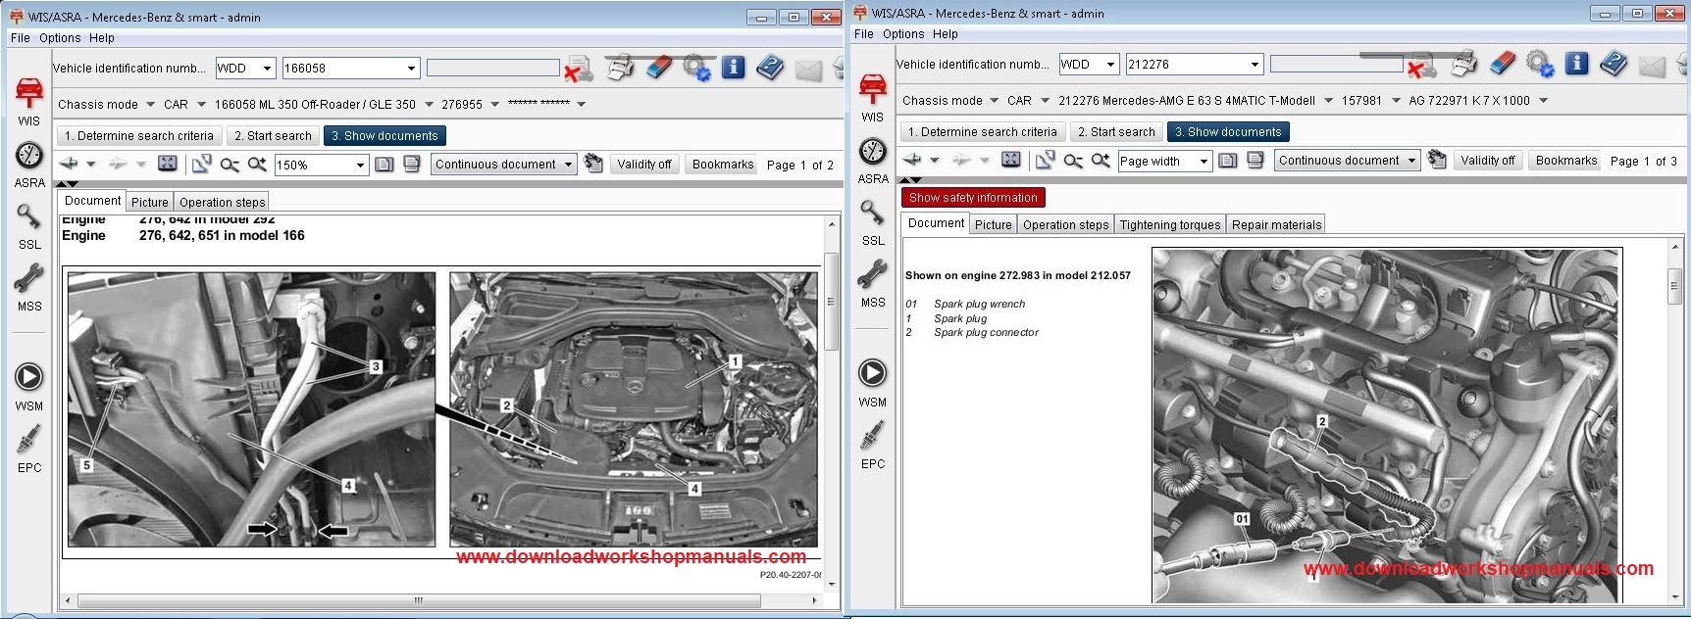Switch to Operation steps tab in left window

222,202
